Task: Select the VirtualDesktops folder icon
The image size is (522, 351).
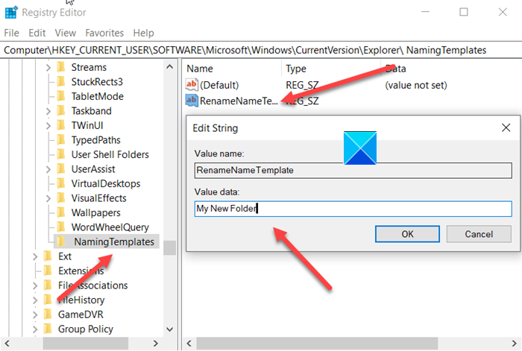Action: 61,183
